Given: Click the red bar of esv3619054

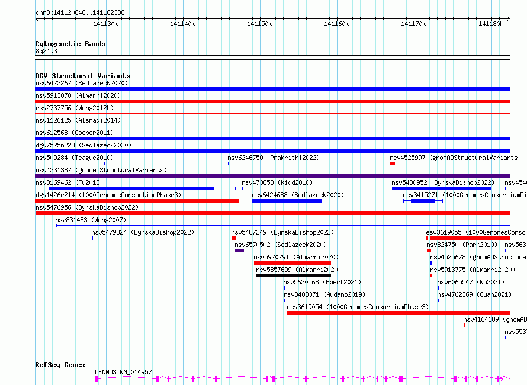Looking at the screenshot, I should tap(399, 313).
